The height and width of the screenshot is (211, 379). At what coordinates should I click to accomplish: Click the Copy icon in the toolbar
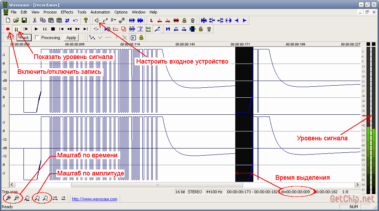tap(43, 21)
